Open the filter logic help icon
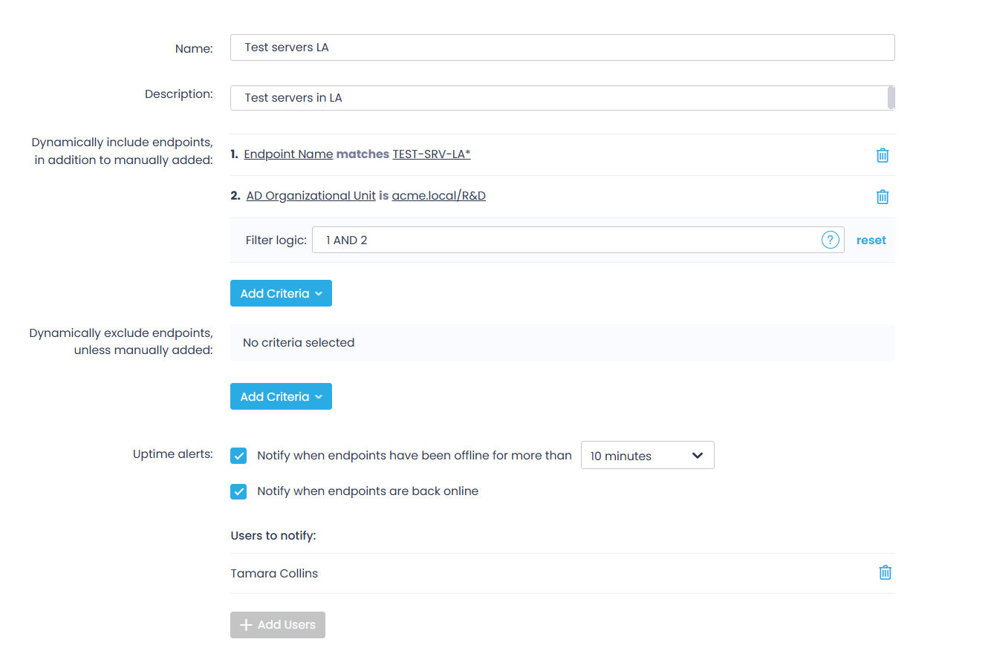The height and width of the screenshot is (668, 991). (x=830, y=240)
